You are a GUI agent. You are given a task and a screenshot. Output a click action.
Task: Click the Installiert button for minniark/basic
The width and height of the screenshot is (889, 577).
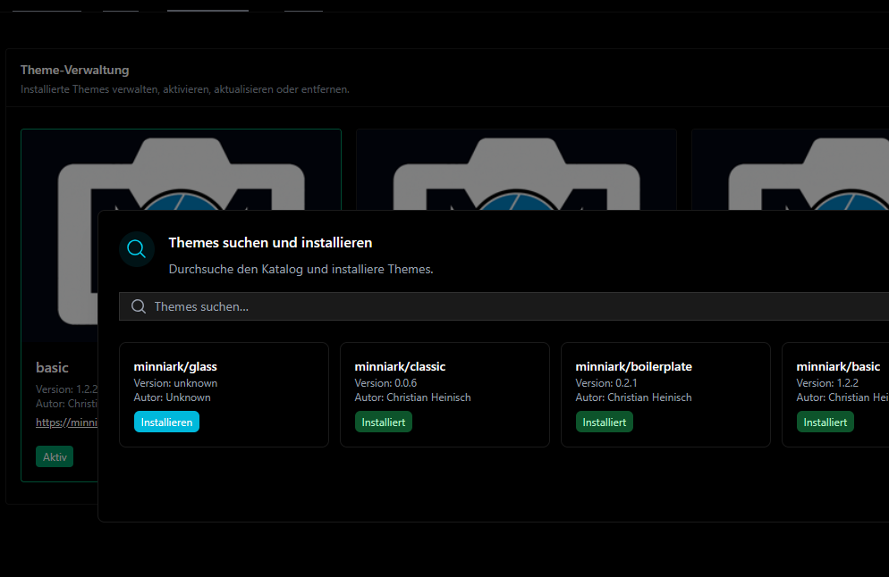[x=825, y=421]
